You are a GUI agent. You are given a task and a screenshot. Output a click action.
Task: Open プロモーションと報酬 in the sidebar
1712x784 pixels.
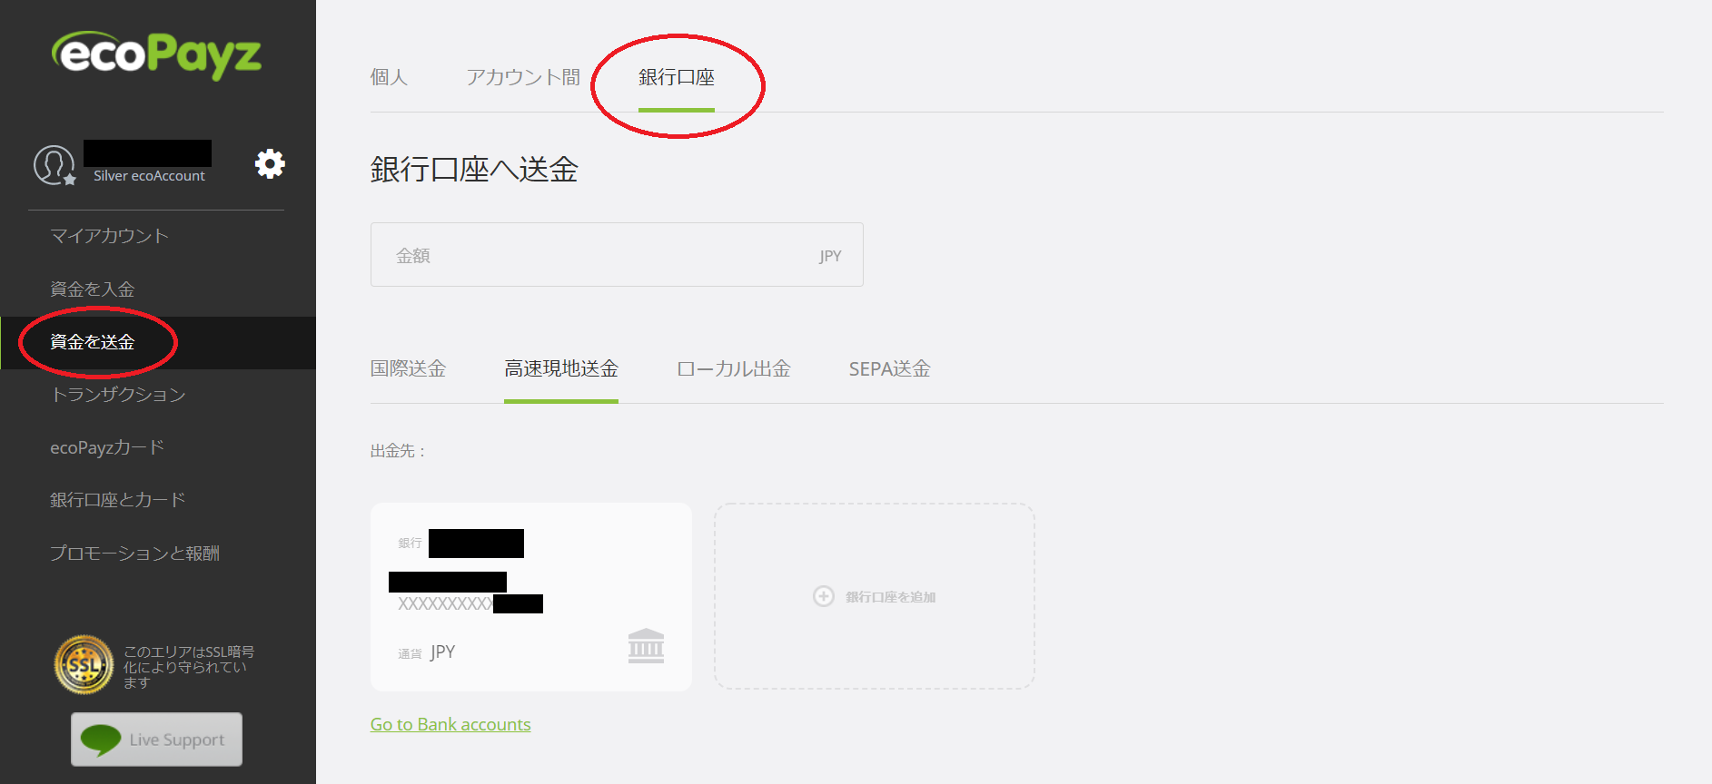click(134, 554)
